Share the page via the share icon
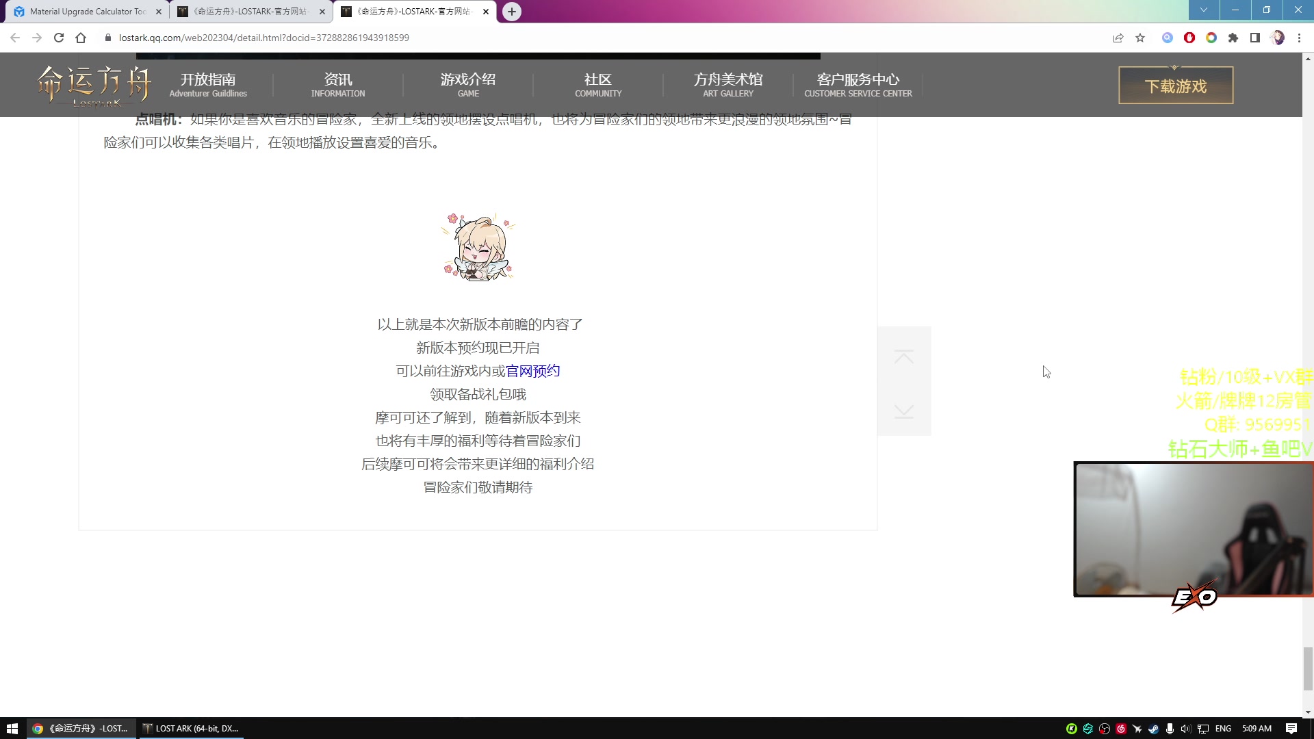The height and width of the screenshot is (739, 1314). (1118, 38)
